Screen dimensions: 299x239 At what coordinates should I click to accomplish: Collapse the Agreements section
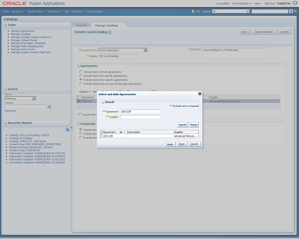tap(78, 66)
